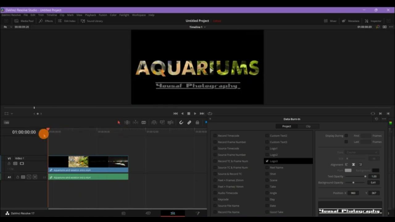
Task: Open the Timeline menu
Action: tap(52, 15)
